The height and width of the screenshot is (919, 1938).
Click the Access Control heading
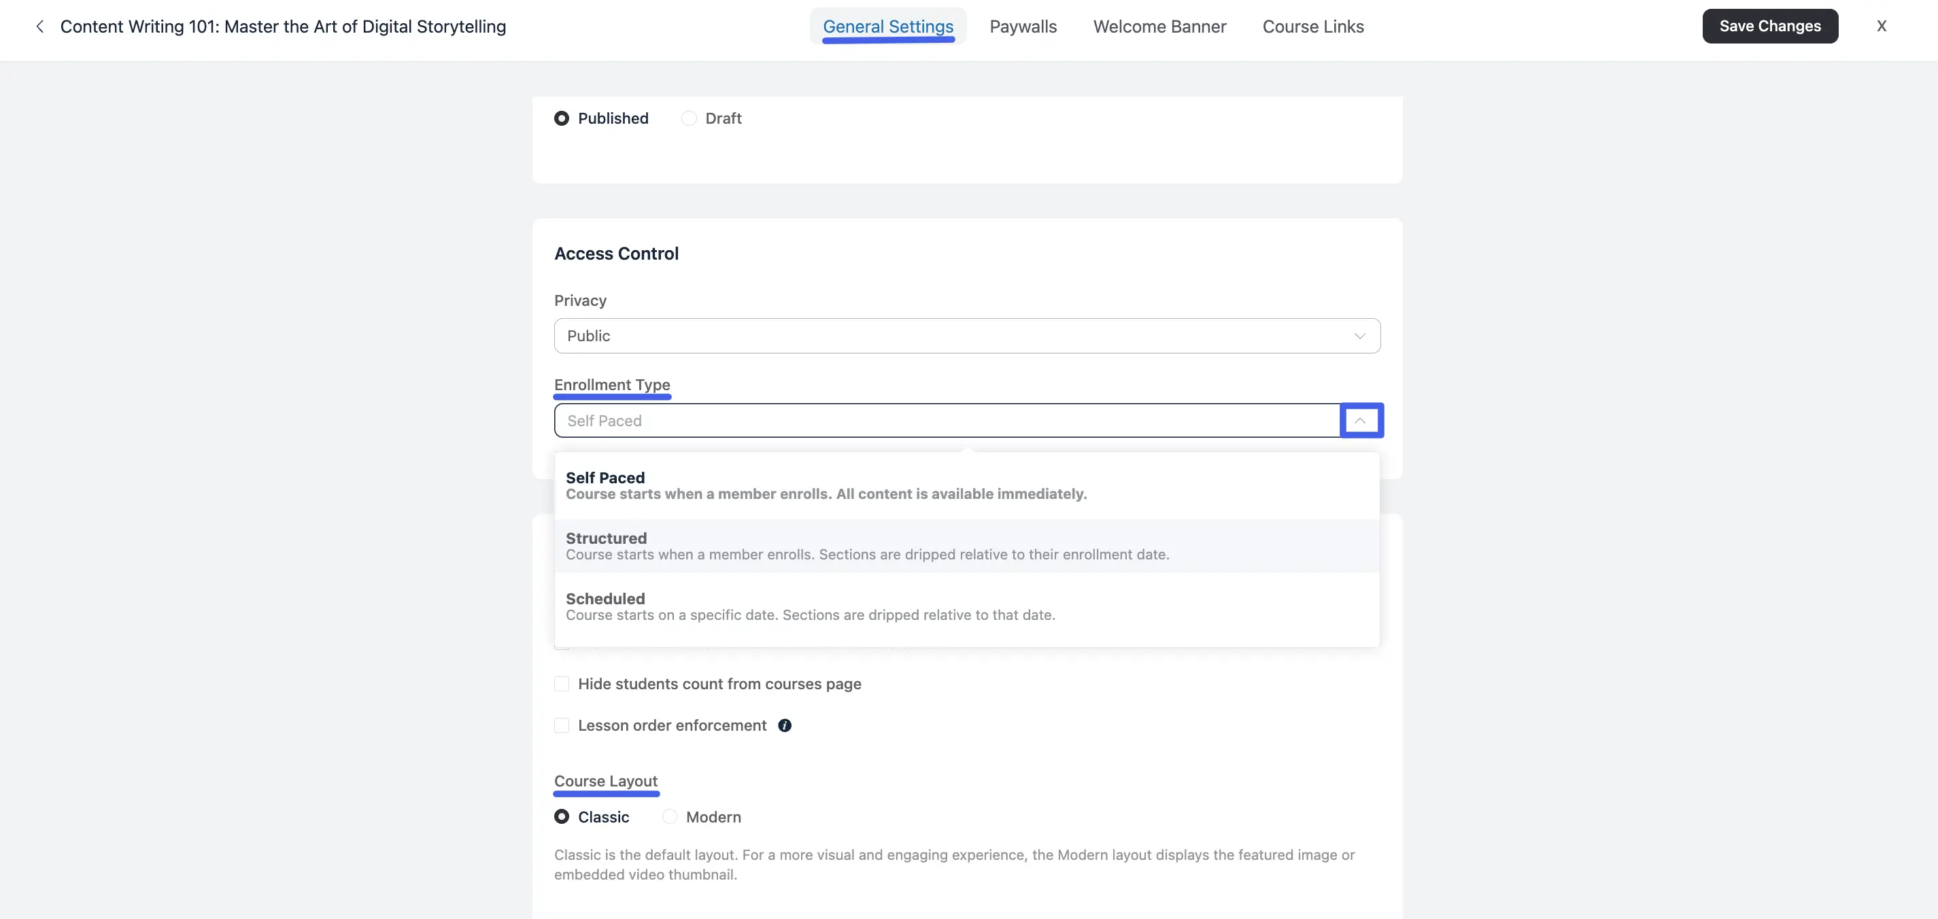pyautogui.click(x=616, y=254)
